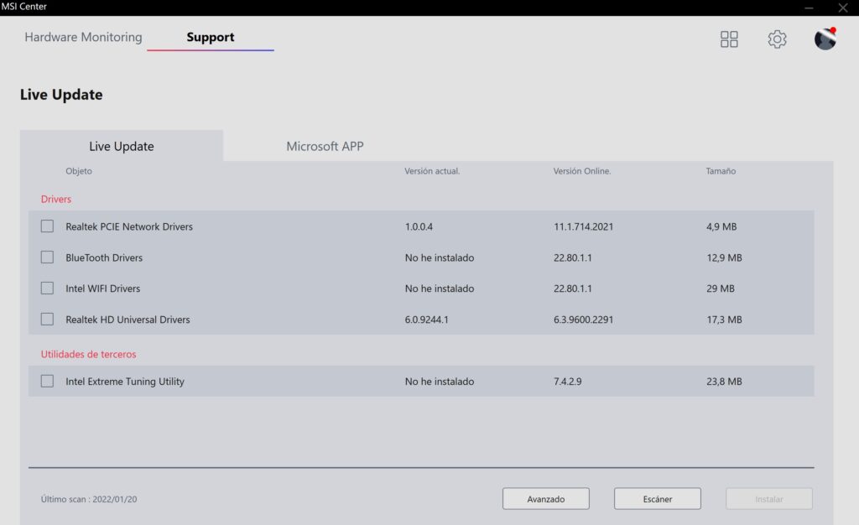
Task: Click the Escáner button
Action: [658, 499]
